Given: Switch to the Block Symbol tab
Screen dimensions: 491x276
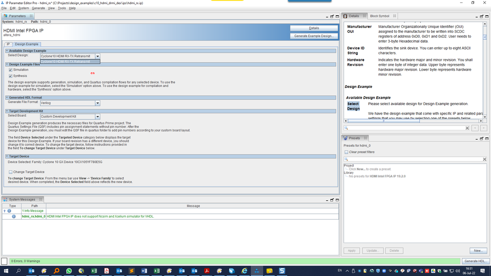Looking at the screenshot, I should point(379,16).
